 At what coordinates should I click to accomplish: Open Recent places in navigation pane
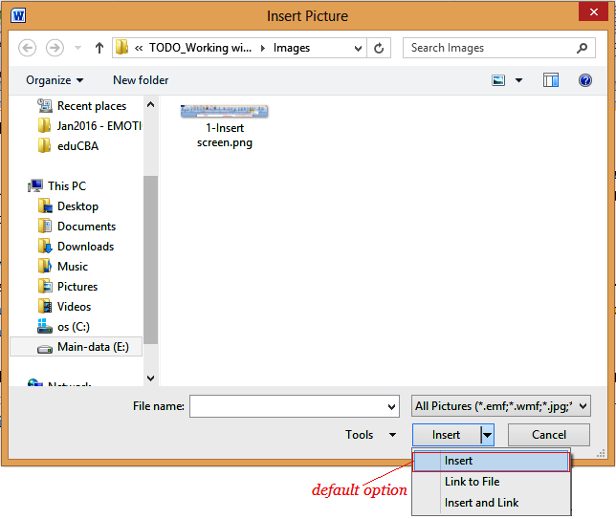click(x=82, y=105)
